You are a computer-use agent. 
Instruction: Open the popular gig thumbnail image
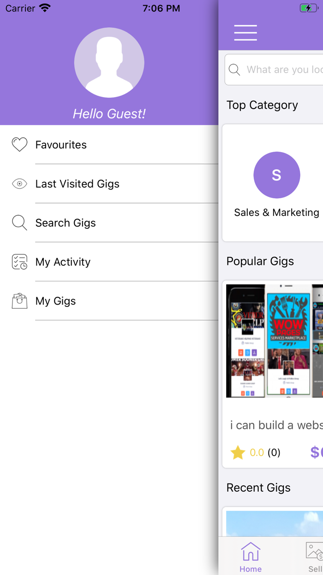click(275, 341)
